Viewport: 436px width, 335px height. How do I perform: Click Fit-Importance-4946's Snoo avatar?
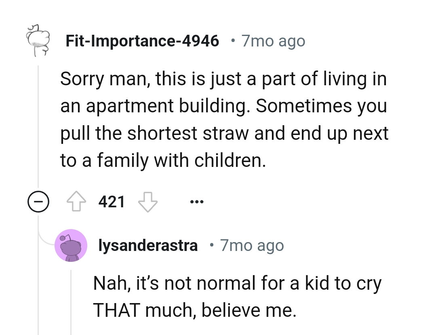(x=37, y=41)
